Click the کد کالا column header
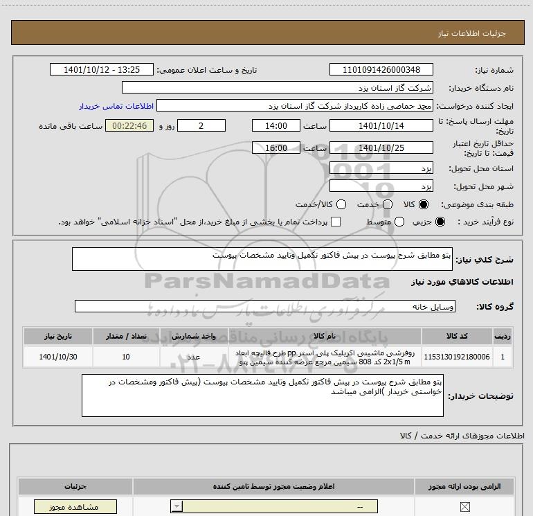 pyautogui.click(x=457, y=336)
